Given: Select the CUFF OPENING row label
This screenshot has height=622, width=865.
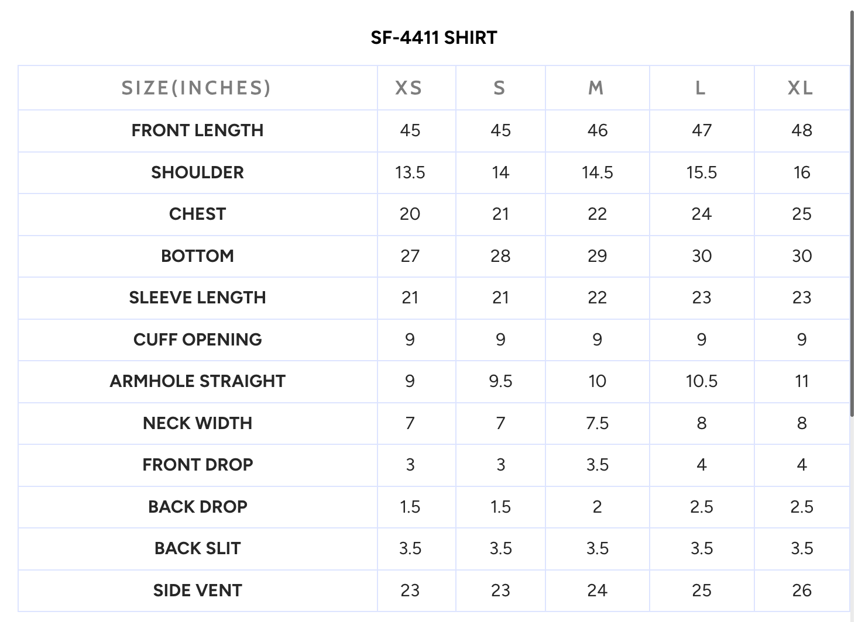Looking at the screenshot, I should pyautogui.click(x=197, y=340).
